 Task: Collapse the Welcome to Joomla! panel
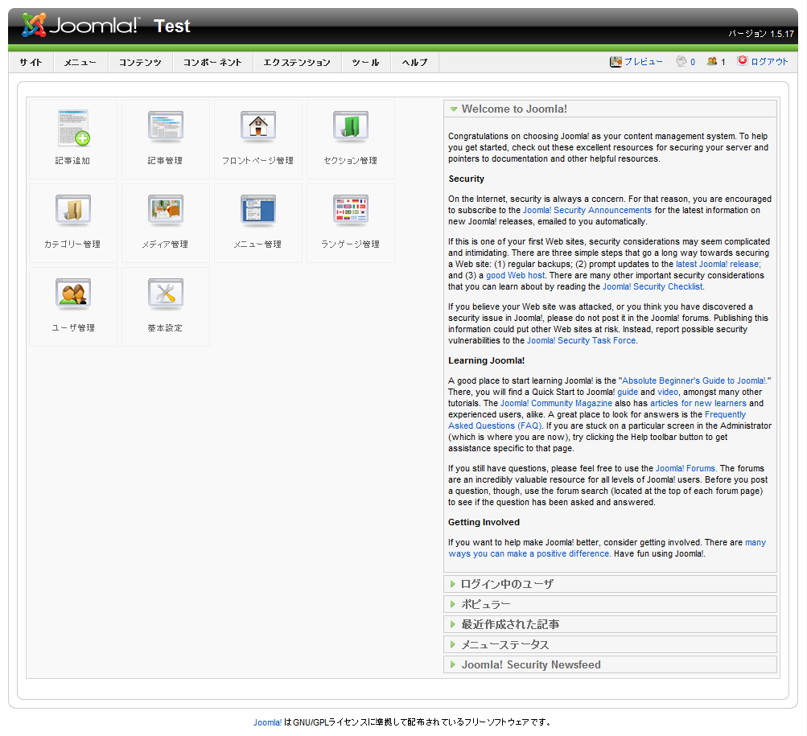pyautogui.click(x=610, y=109)
